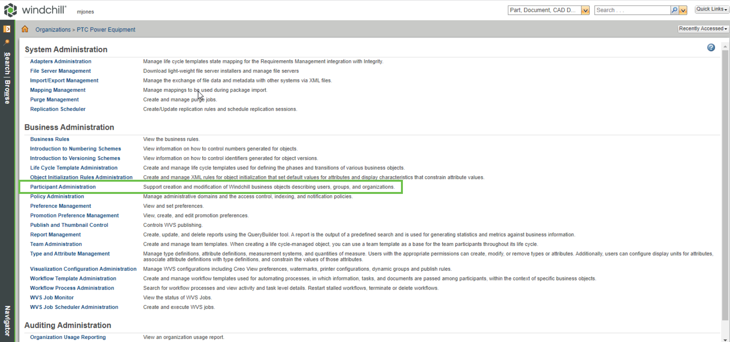Open the help question mark icon
The image size is (730, 342).
click(711, 47)
